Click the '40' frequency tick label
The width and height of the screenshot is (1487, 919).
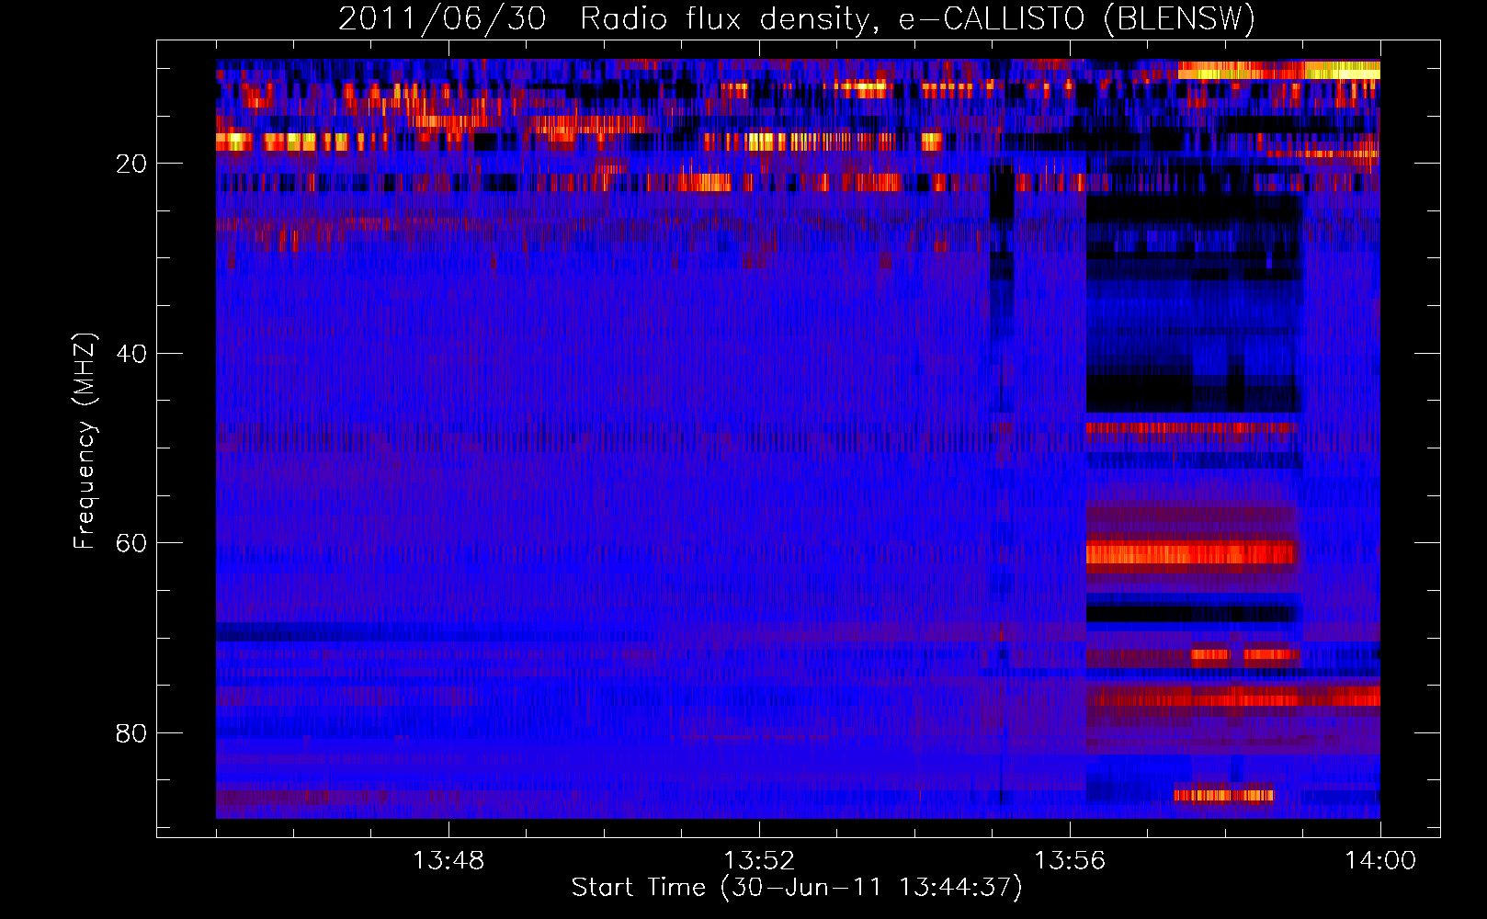131,354
